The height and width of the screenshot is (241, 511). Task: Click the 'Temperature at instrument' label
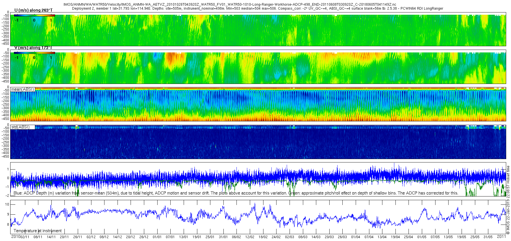click(37, 231)
